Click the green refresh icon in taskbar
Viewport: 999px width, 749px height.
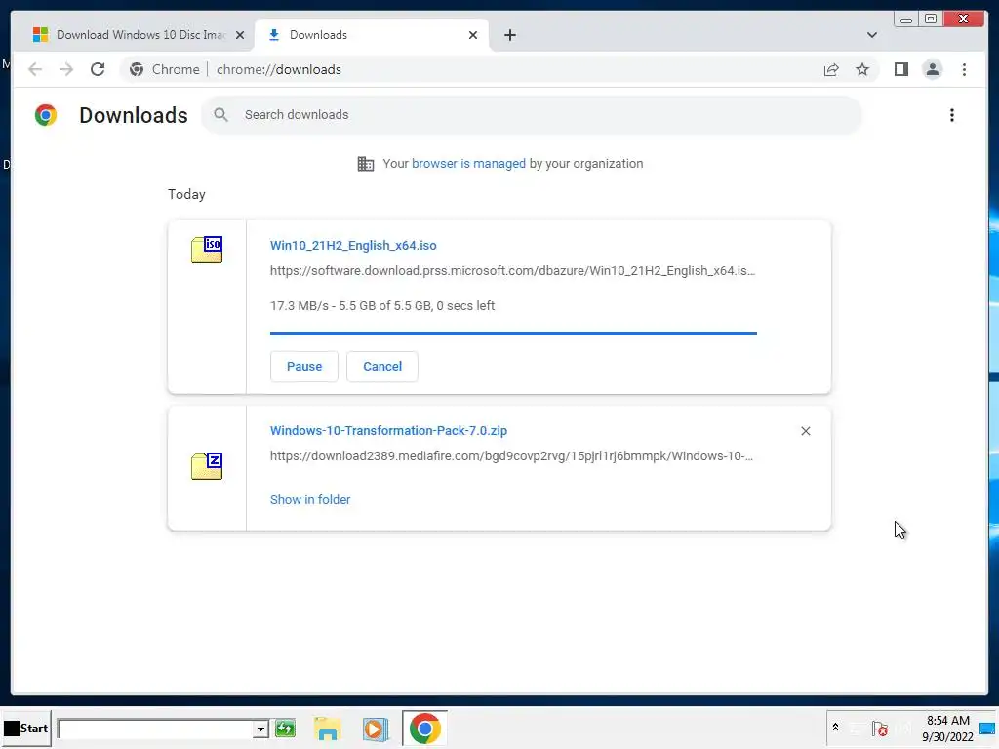(x=285, y=728)
